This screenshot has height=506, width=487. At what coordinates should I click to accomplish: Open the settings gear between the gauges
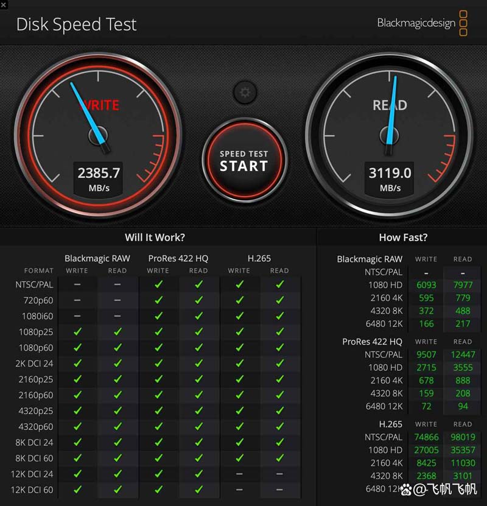coord(245,93)
